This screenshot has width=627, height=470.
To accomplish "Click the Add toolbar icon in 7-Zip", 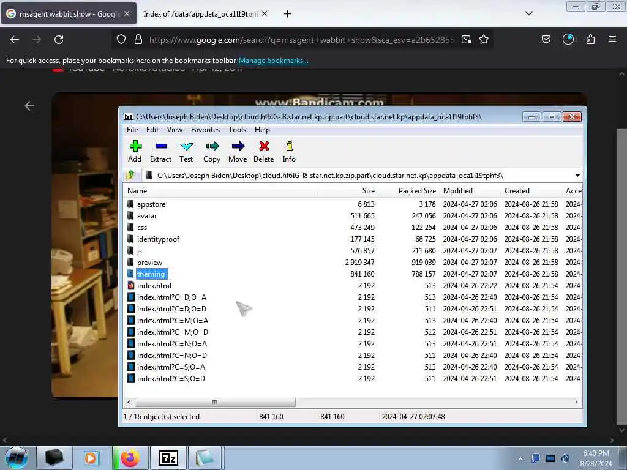I will (x=135, y=151).
